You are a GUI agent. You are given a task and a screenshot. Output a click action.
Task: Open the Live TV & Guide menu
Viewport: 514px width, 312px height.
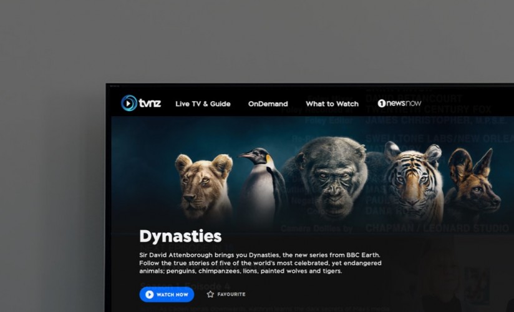click(x=203, y=104)
